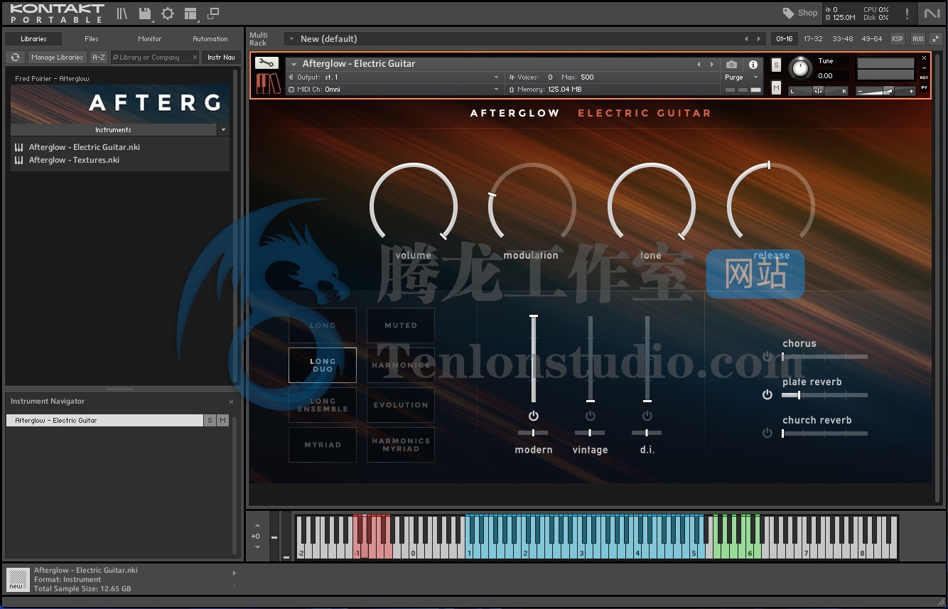948x609 pixels.
Task: Select rack page 17-32
Action: 813,39
